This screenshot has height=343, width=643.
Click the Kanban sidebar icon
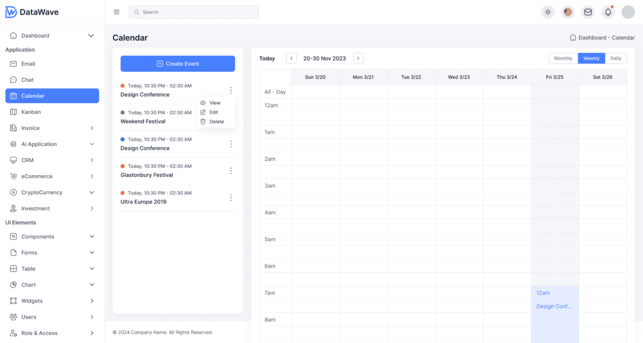(14, 112)
